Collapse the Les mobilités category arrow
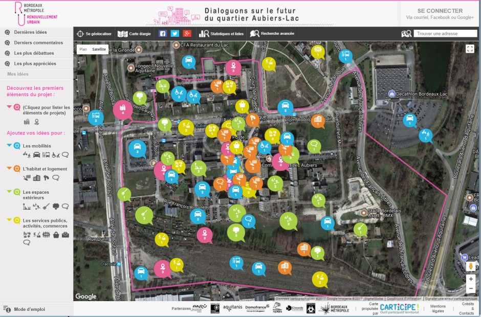The height and width of the screenshot is (317, 481). 9,146
